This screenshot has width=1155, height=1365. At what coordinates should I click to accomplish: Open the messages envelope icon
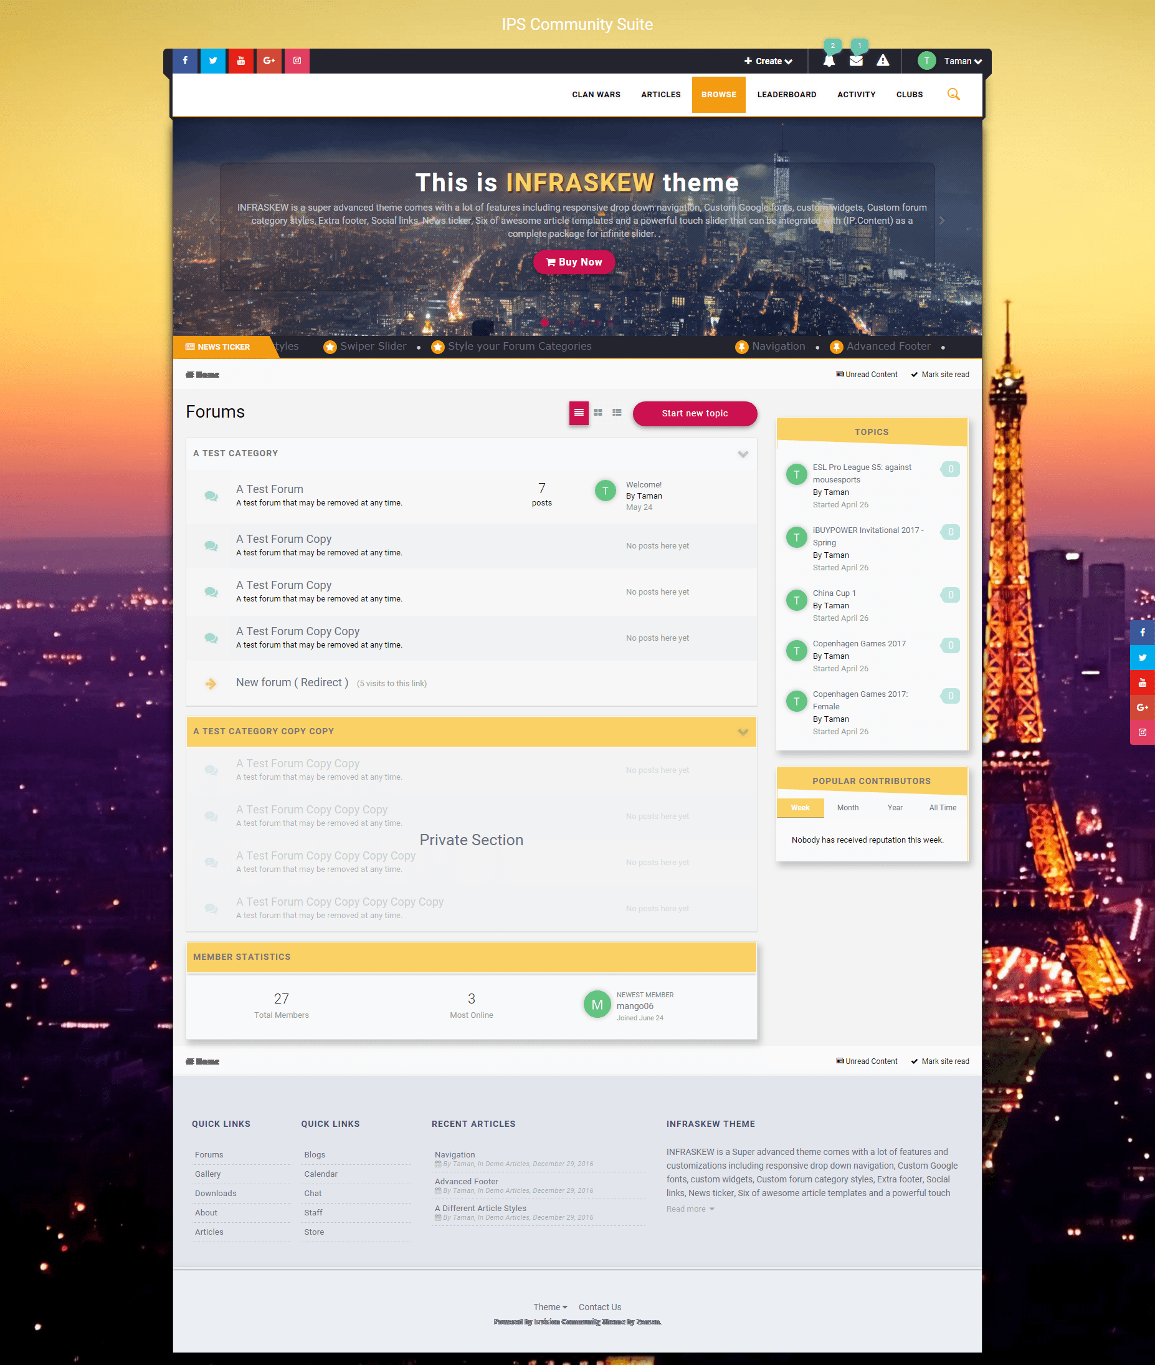click(856, 61)
